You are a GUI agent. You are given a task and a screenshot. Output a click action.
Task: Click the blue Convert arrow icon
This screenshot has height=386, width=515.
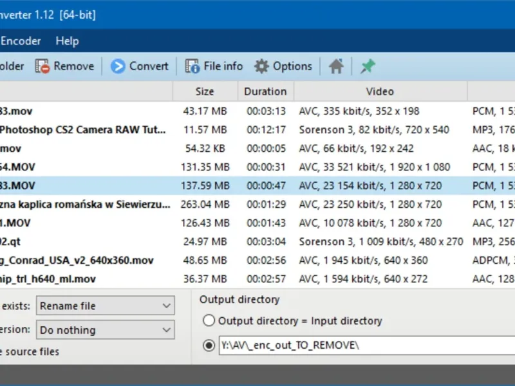(x=118, y=66)
